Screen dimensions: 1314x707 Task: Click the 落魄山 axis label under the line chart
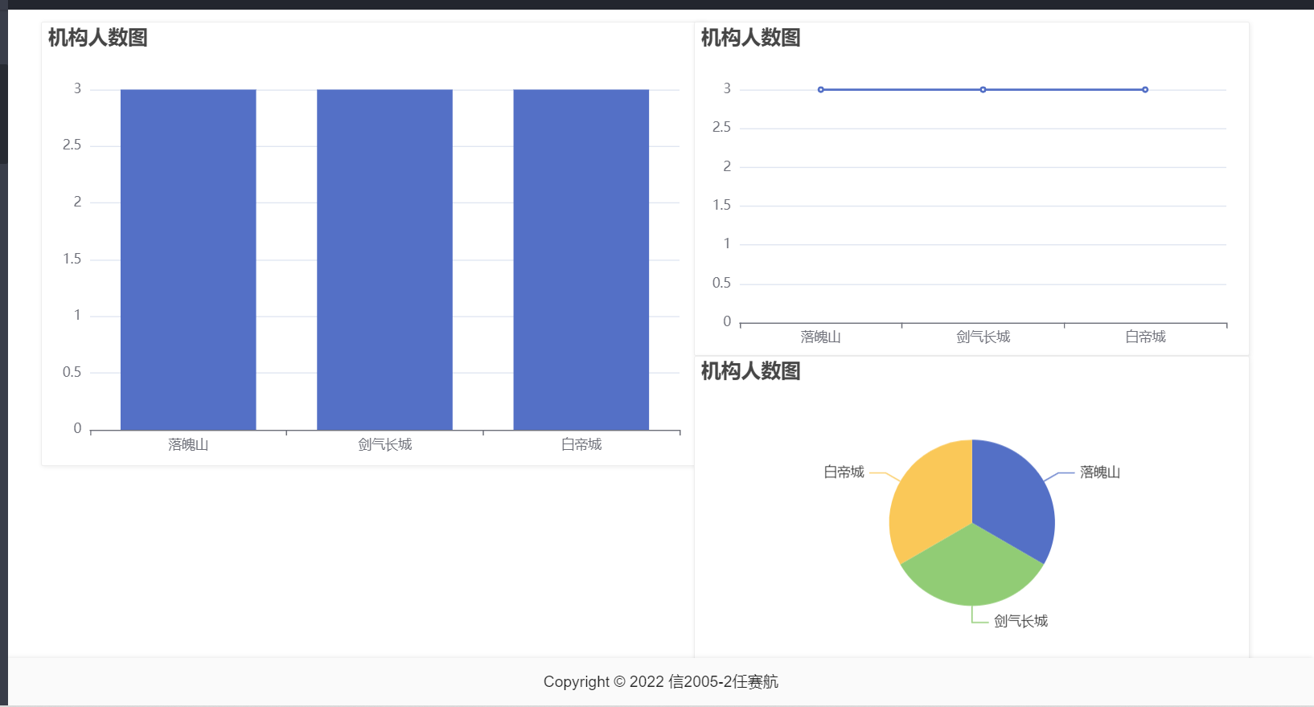821,337
